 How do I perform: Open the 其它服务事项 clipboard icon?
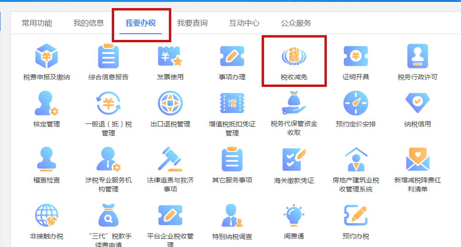pos(232,159)
